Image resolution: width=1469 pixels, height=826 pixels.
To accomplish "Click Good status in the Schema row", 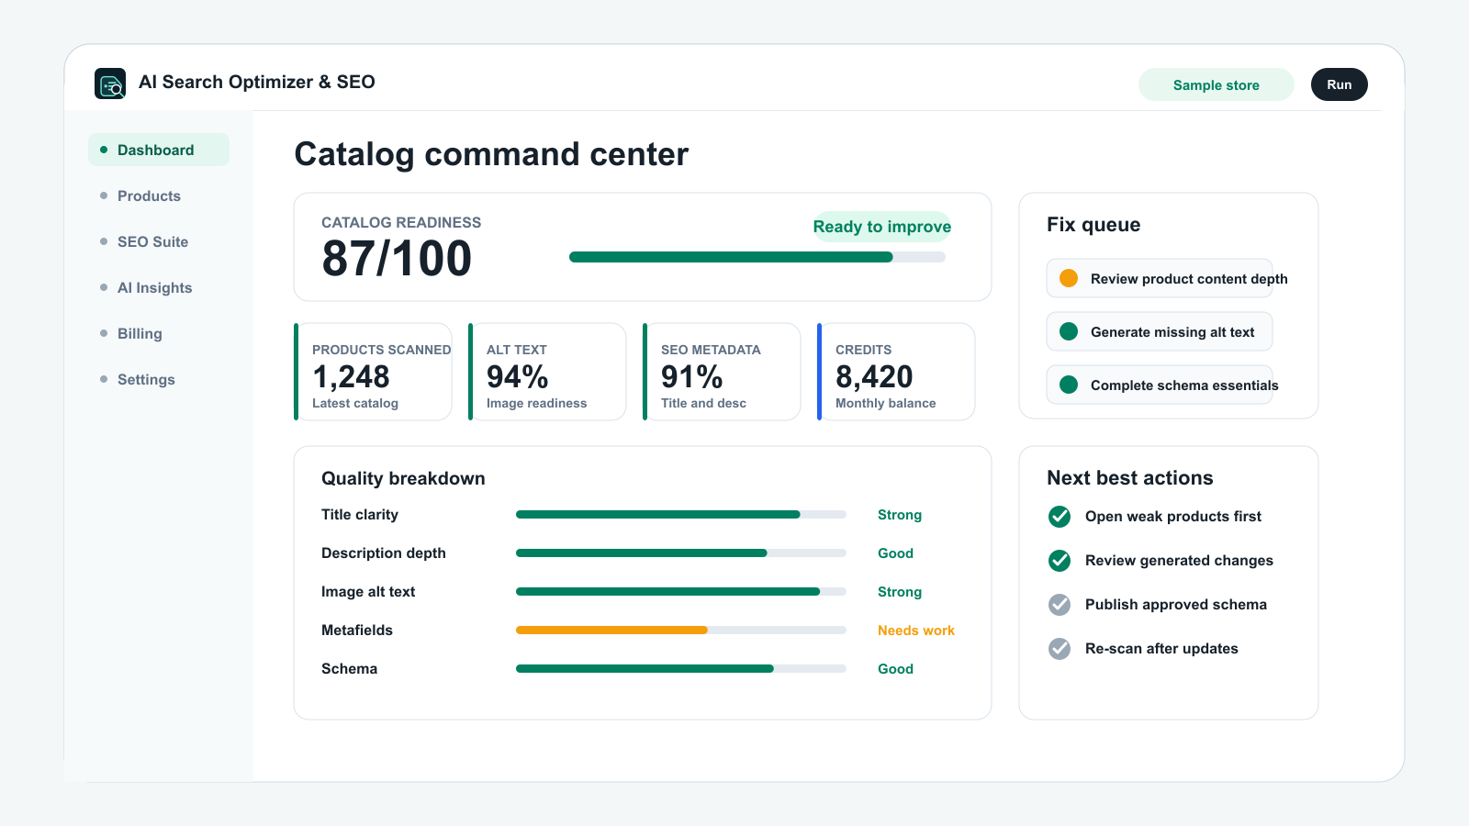I will tap(895, 669).
